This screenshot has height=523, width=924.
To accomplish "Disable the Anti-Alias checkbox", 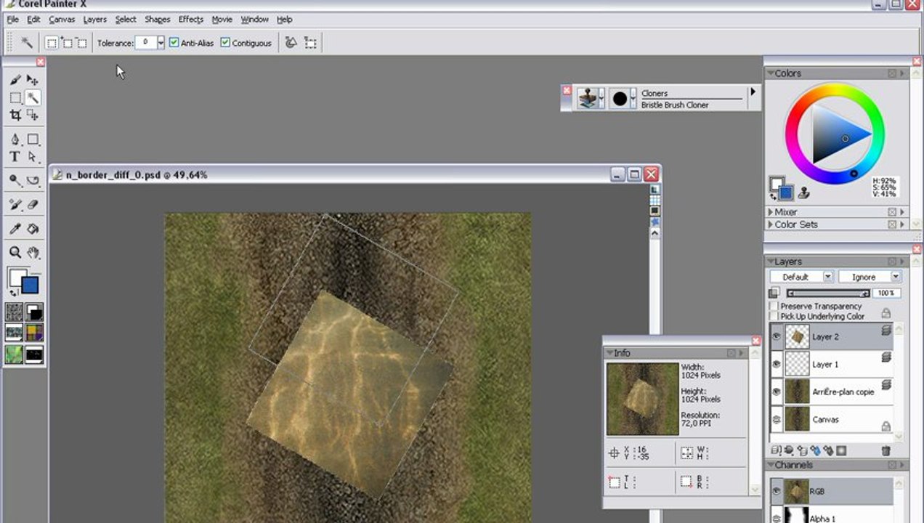I will pos(174,43).
